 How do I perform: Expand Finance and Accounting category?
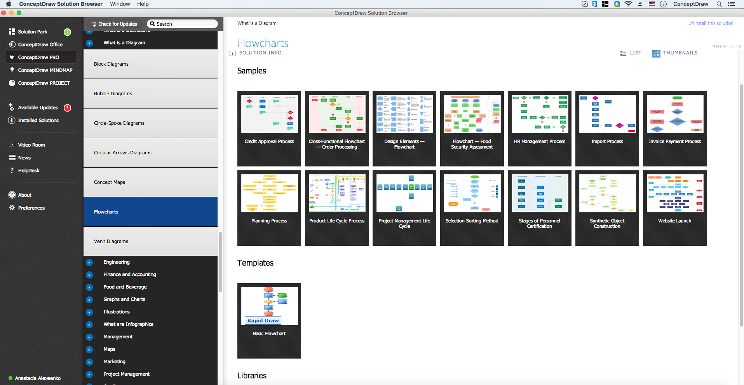pos(89,275)
